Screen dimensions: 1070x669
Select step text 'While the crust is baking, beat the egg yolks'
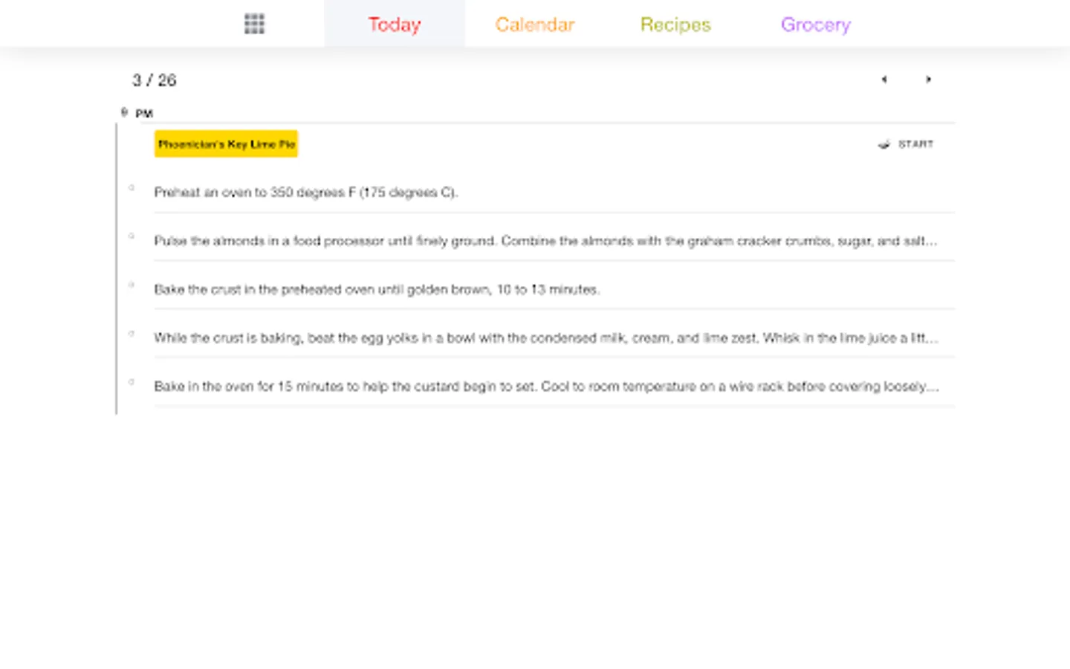point(546,337)
